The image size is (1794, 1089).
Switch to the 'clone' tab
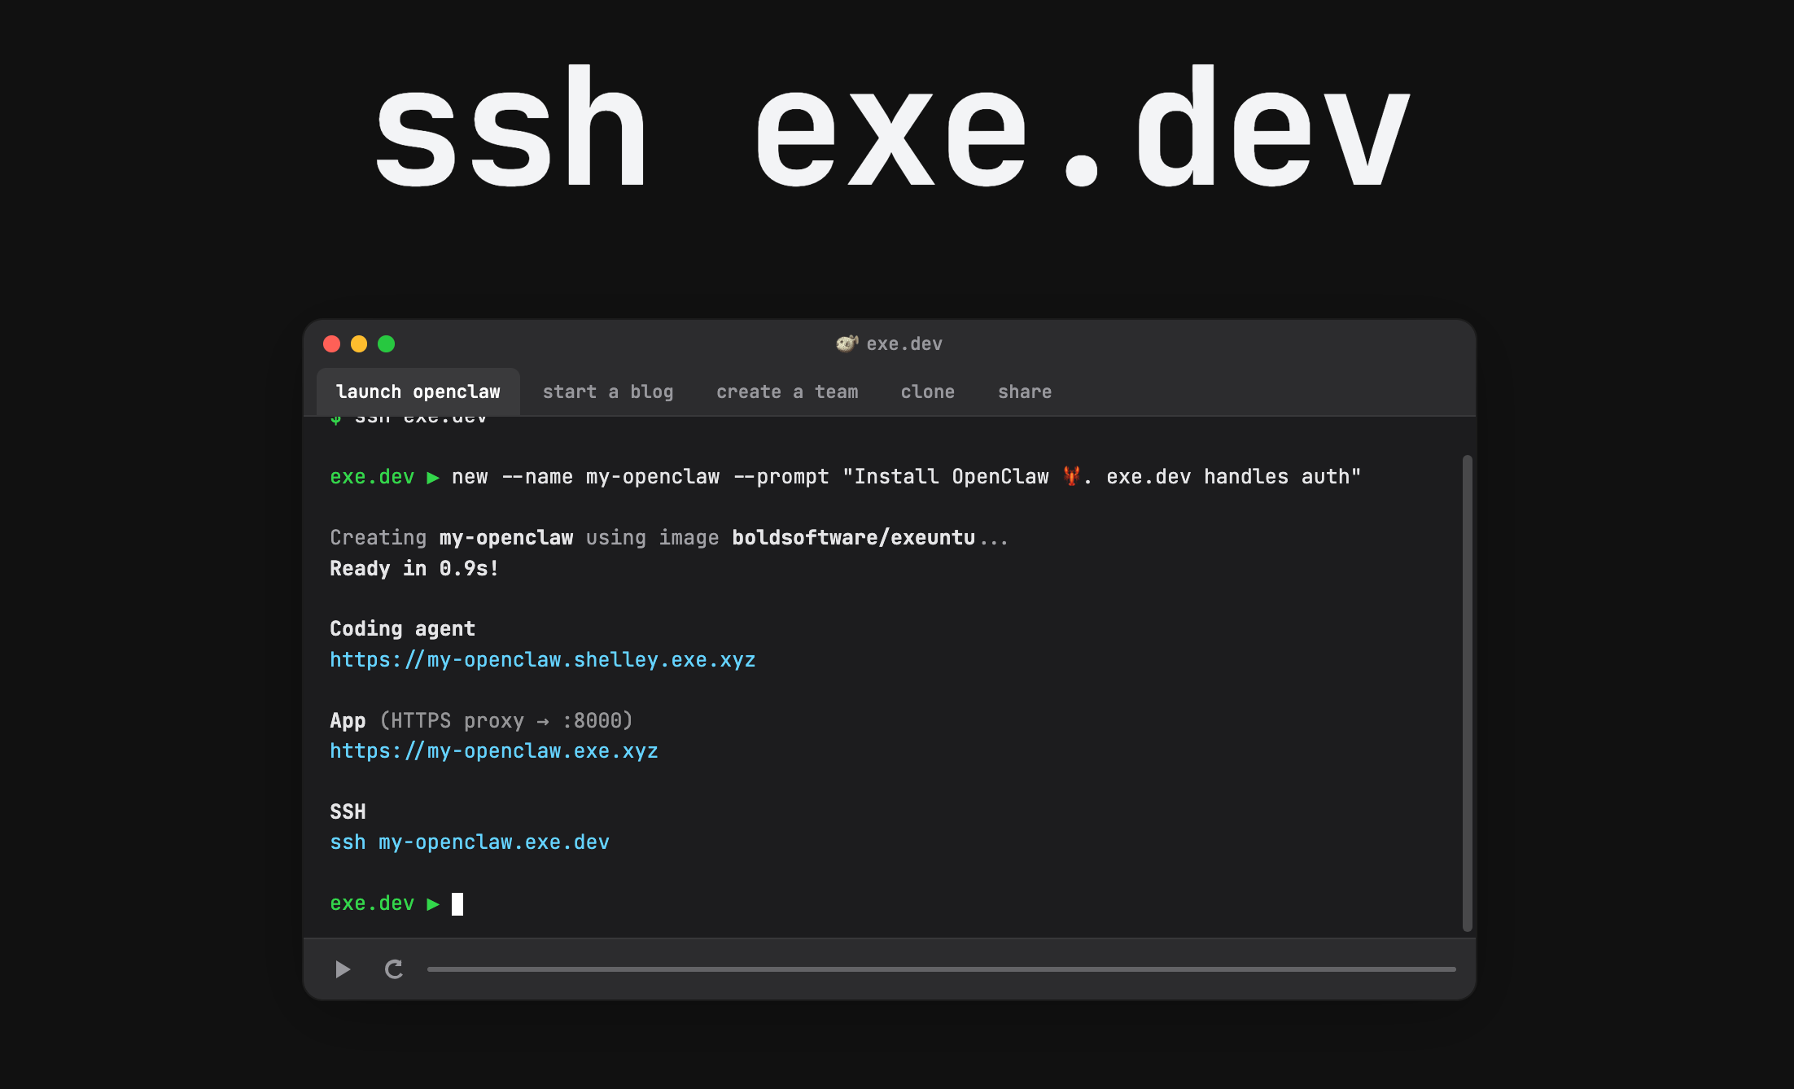pos(927,392)
